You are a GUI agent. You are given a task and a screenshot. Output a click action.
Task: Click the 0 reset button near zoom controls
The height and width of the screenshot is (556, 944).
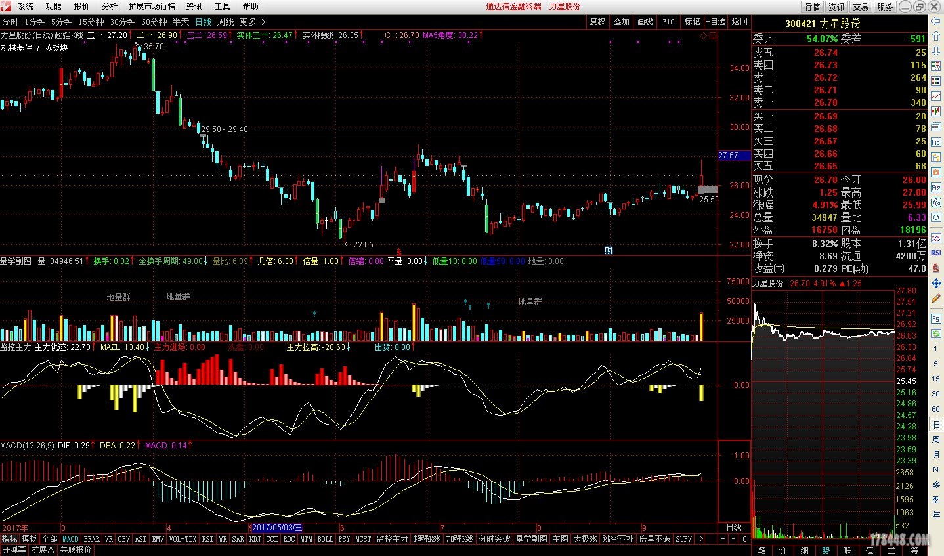[x=744, y=539]
